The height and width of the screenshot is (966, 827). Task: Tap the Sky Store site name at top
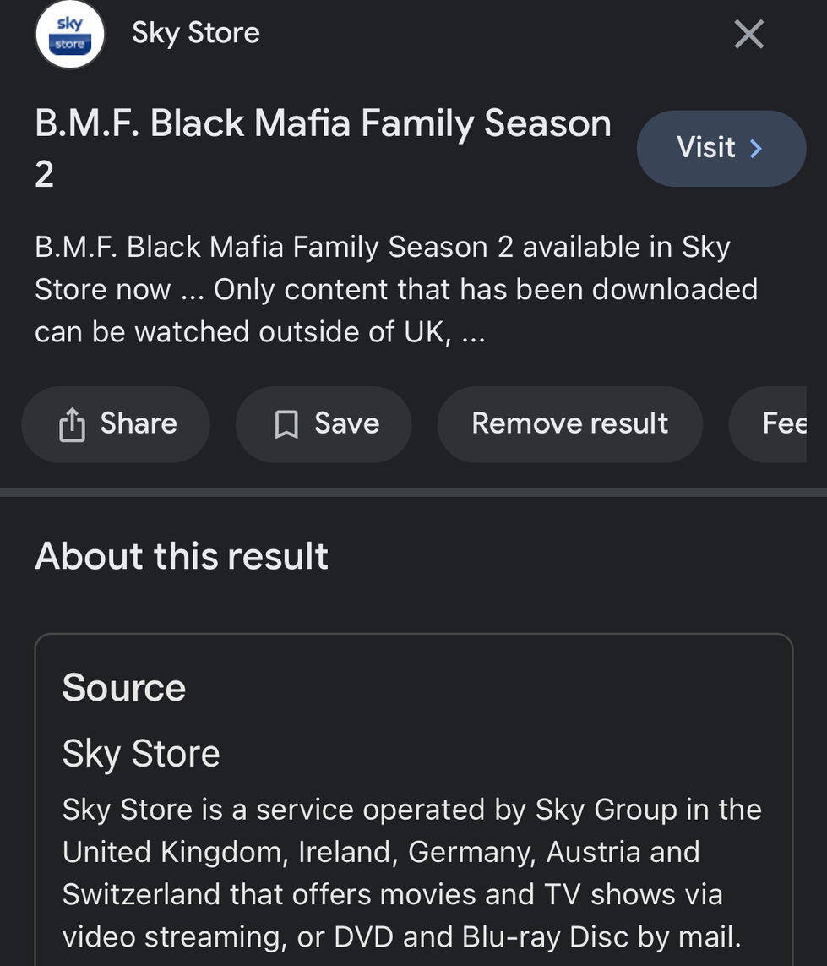(196, 33)
